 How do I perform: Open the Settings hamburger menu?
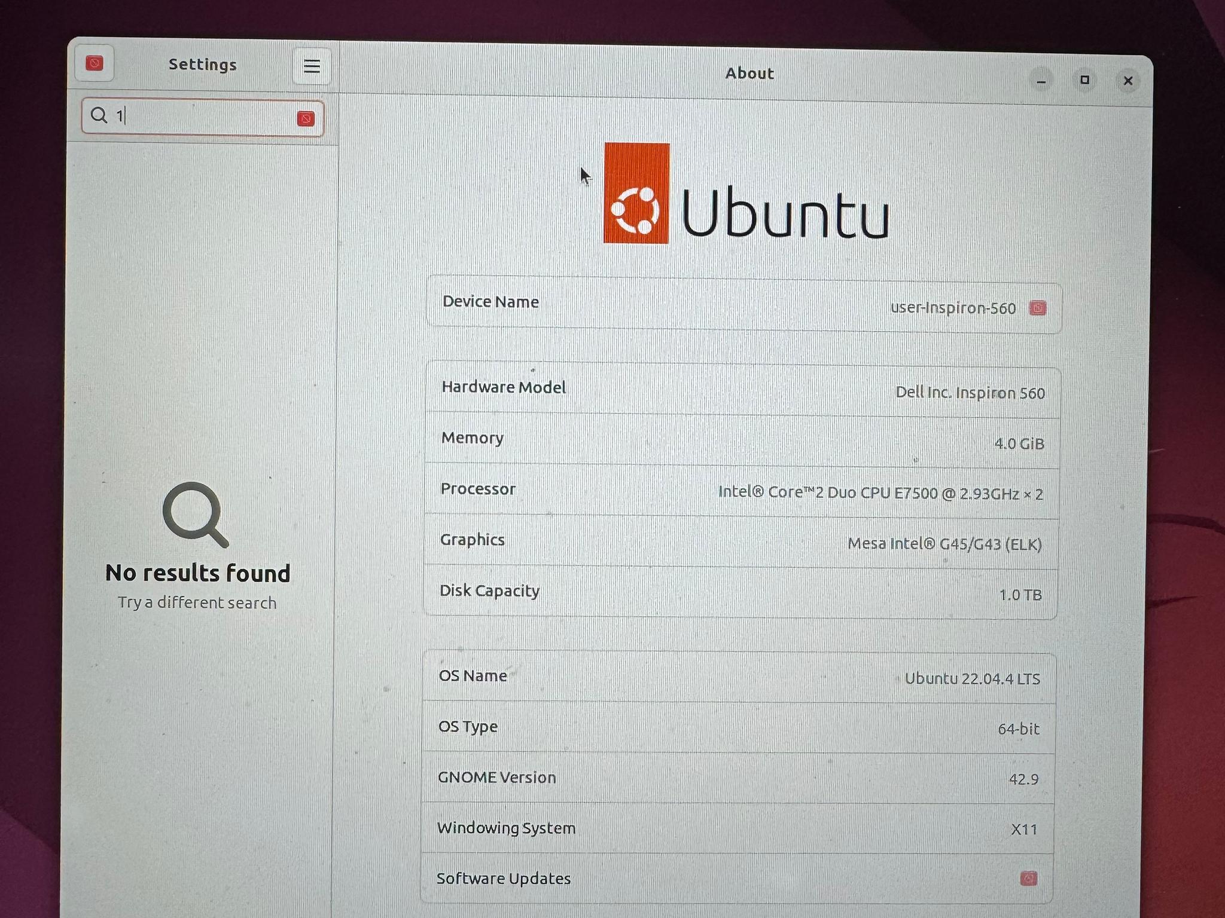click(312, 66)
